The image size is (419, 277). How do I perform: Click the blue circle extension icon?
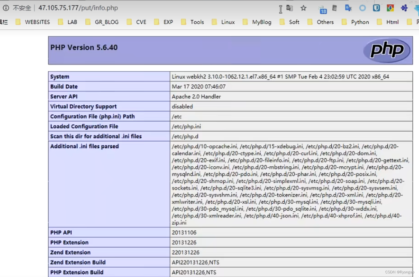tap(362, 8)
